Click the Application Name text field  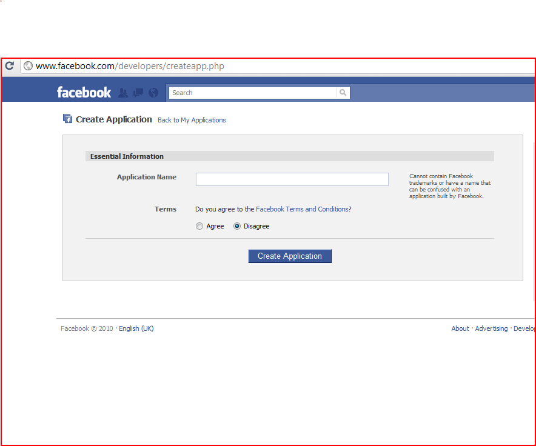(x=292, y=179)
